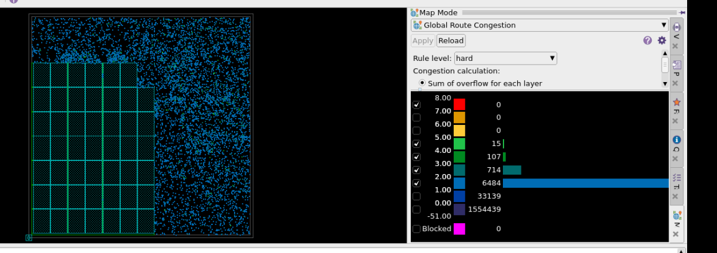Enable the 7.00 orange congestion bin checkbox
This screenshot has width=717, height=253.
point(416,117)
